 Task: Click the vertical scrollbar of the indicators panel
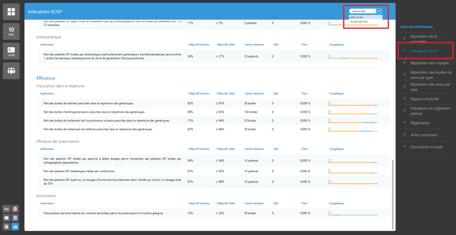[x=392, y=192]
